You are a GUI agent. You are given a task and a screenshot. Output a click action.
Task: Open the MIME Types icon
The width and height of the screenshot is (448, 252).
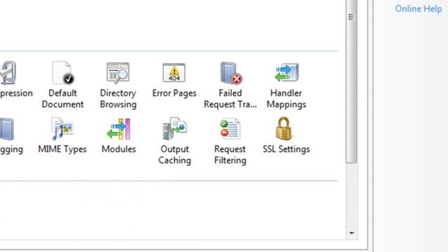point(62,129)
